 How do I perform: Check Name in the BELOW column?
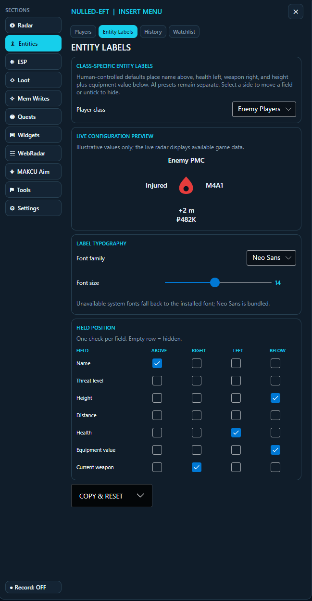click(x=275, y=363)
